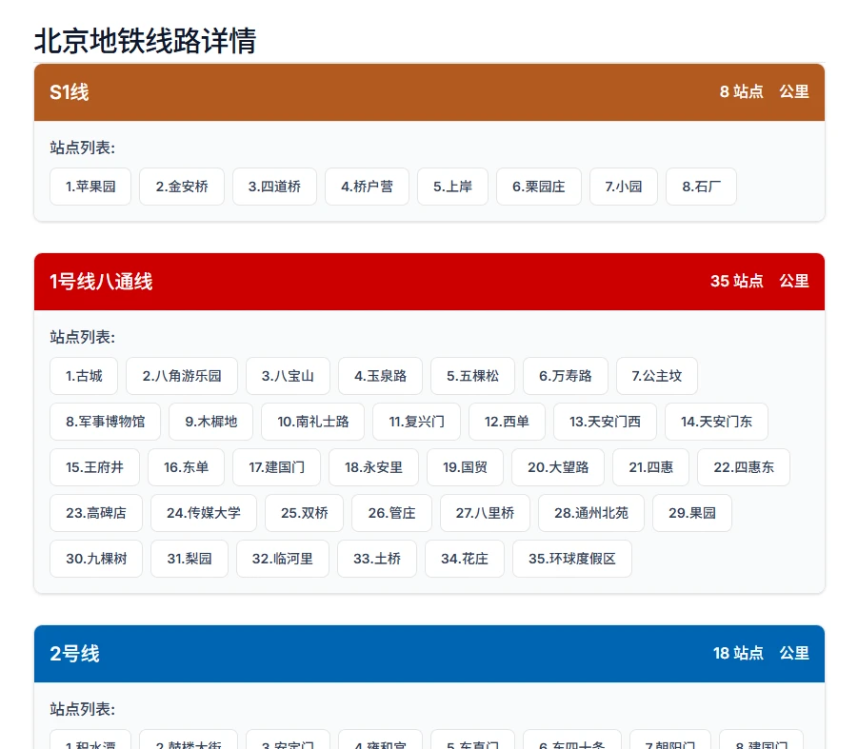Click the 苹果园 station chip
This screenshot has width=858, height=749.
[x=90, y=187]
